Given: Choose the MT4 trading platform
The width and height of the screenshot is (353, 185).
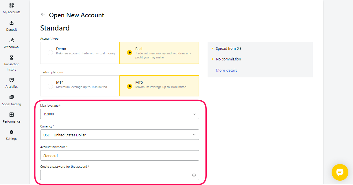Looking at the screenshot, I should click(x=50, y=86).
